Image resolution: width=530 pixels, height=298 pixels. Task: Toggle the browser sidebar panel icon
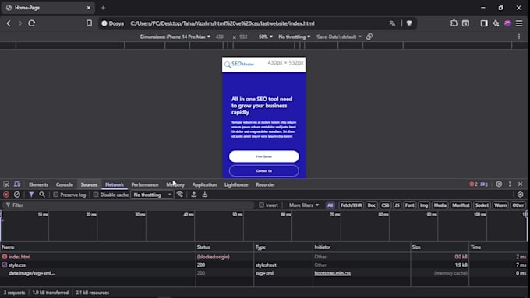pyautogui.click(x=484, y=23)
